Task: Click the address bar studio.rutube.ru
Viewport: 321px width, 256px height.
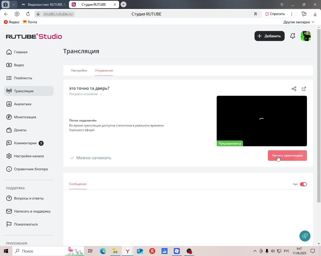Action: pyautogui.click(x=58, y=14)
